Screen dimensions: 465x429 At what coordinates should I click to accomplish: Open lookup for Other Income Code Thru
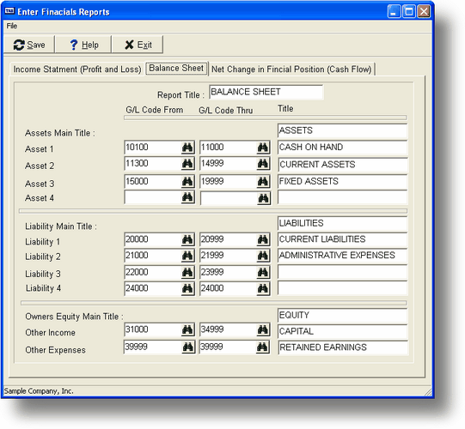[263, 329]
